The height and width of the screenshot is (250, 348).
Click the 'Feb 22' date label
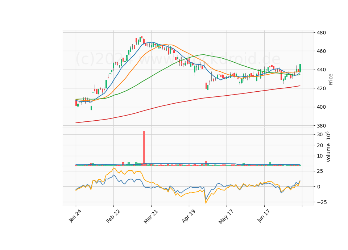coord(113,216)
